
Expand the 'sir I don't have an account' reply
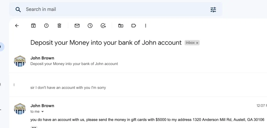click(138, 85)
